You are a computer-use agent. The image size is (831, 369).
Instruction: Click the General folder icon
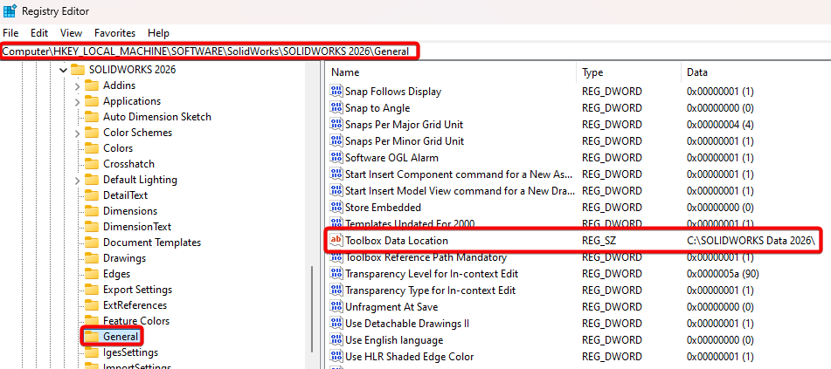(x=92, y=337)
